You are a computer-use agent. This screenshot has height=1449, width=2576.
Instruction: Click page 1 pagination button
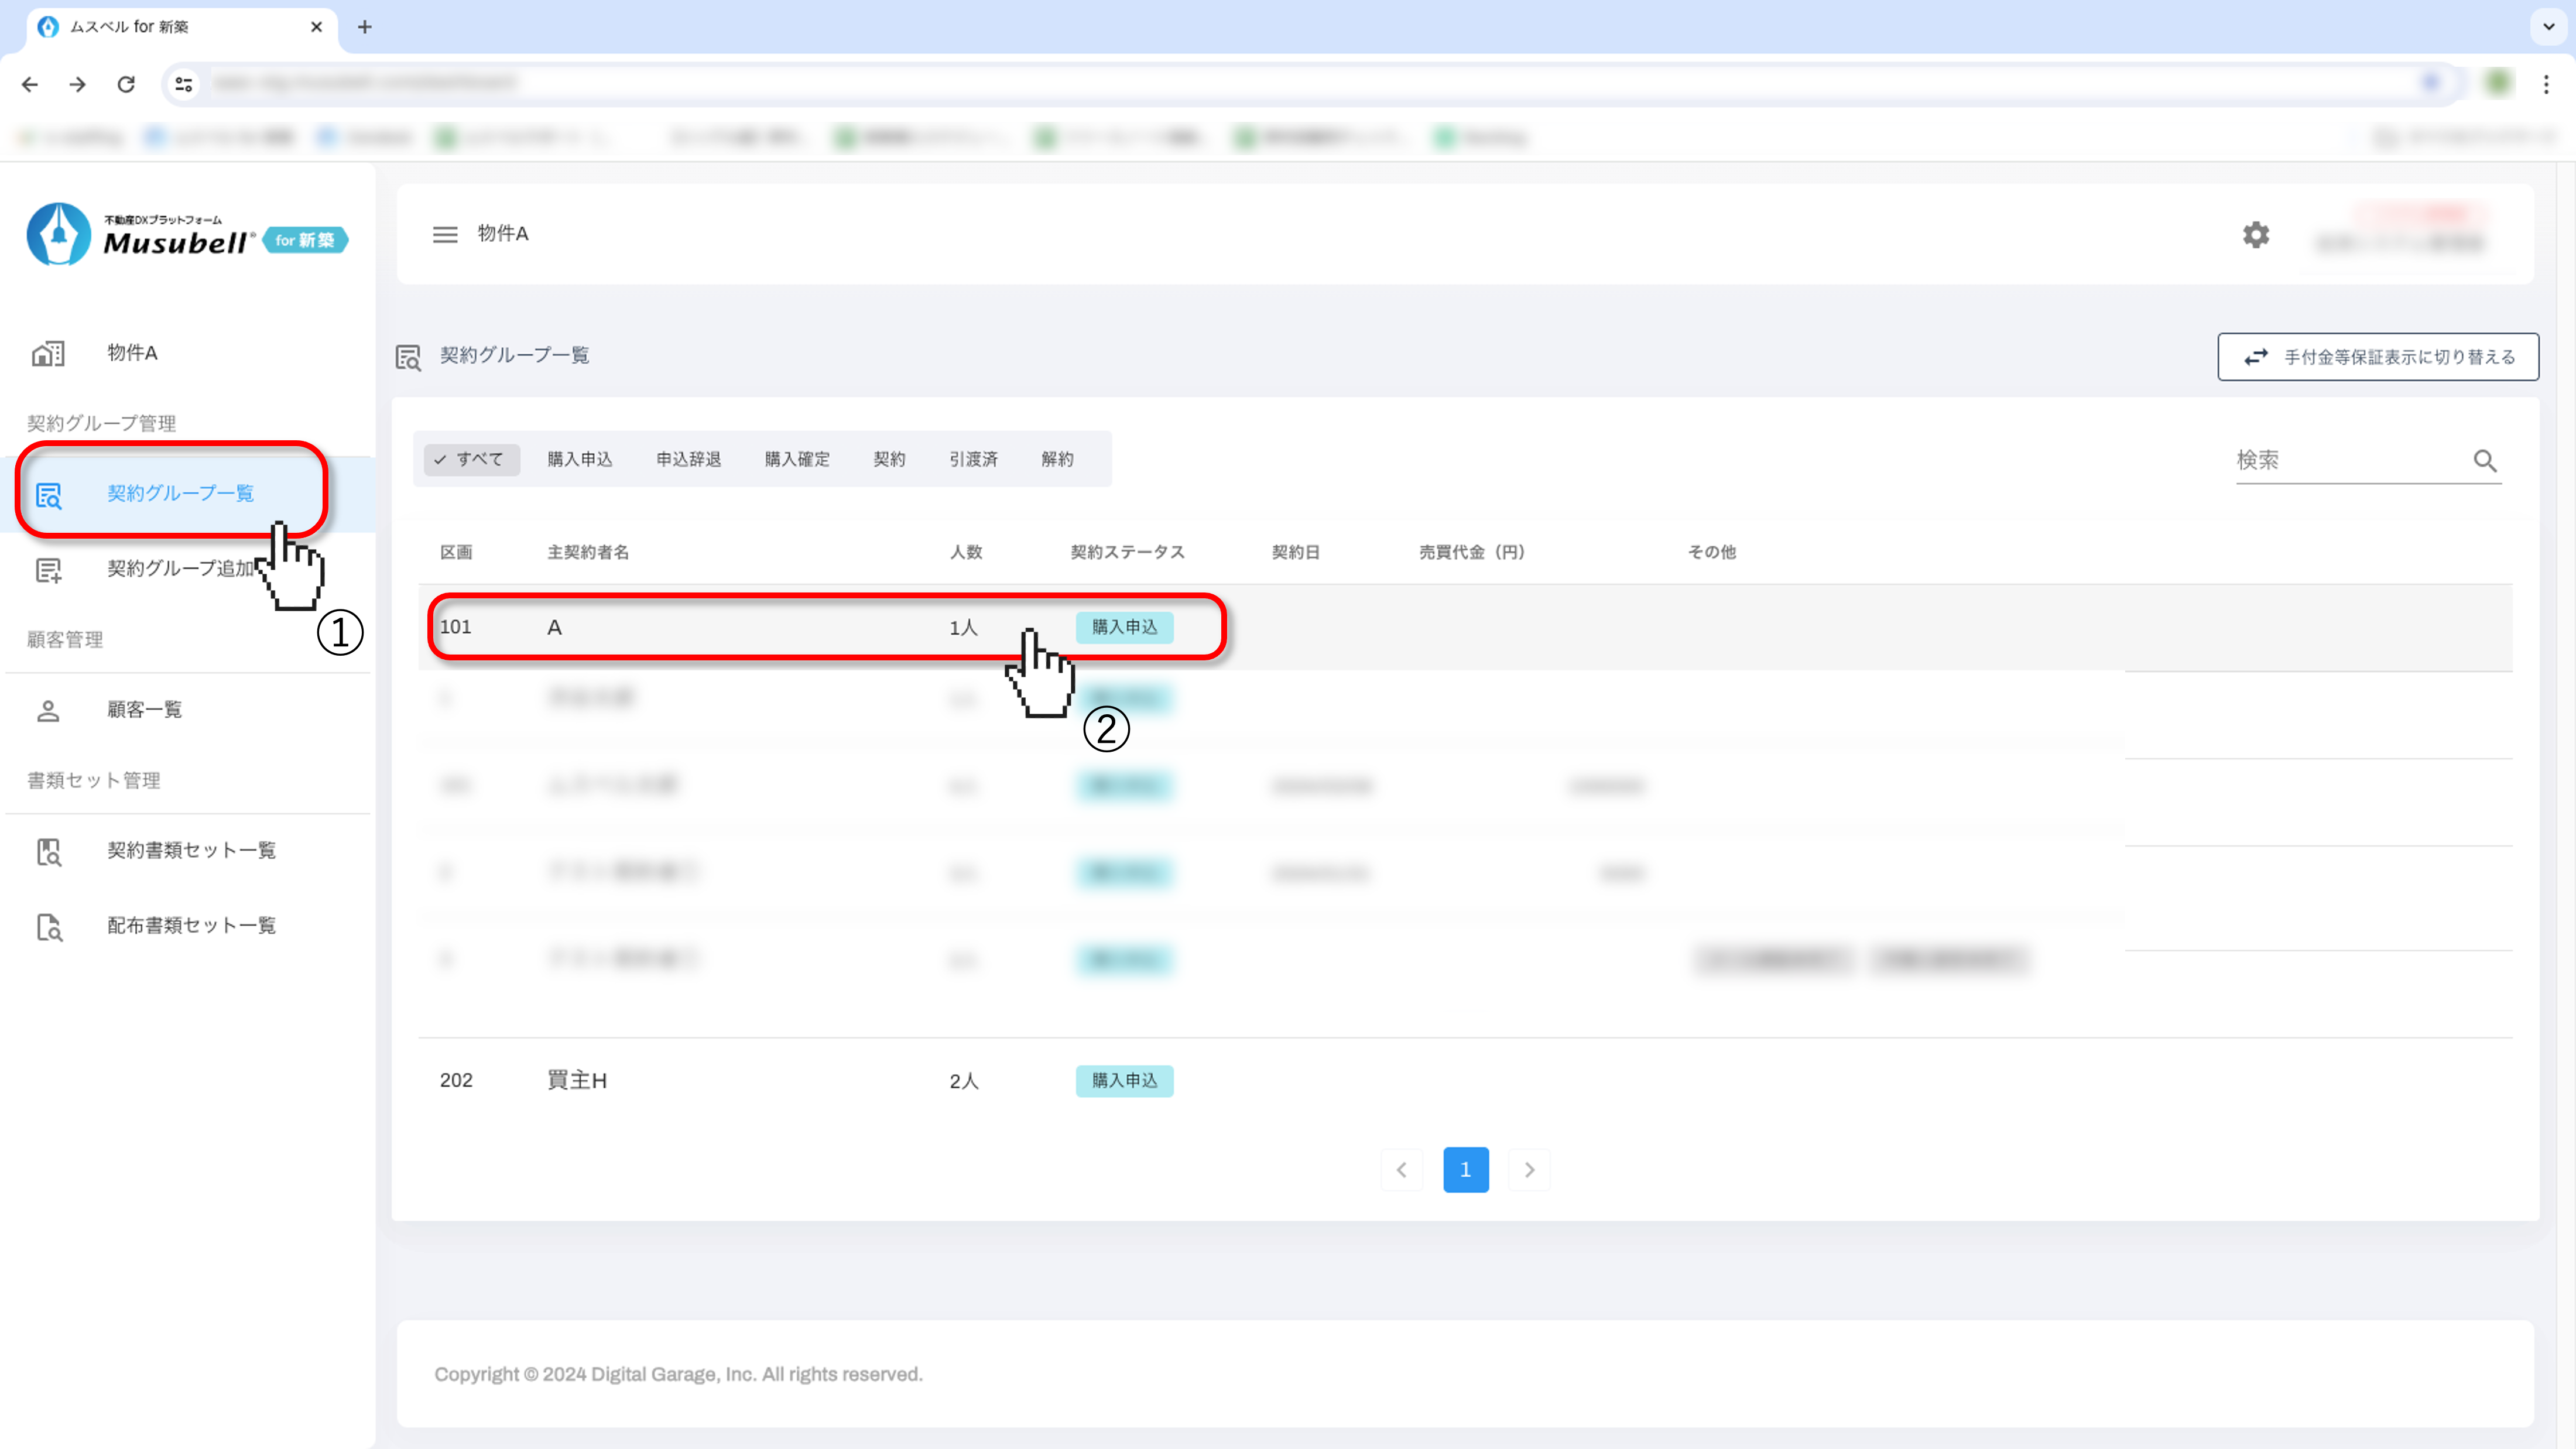[1465, 1170]
